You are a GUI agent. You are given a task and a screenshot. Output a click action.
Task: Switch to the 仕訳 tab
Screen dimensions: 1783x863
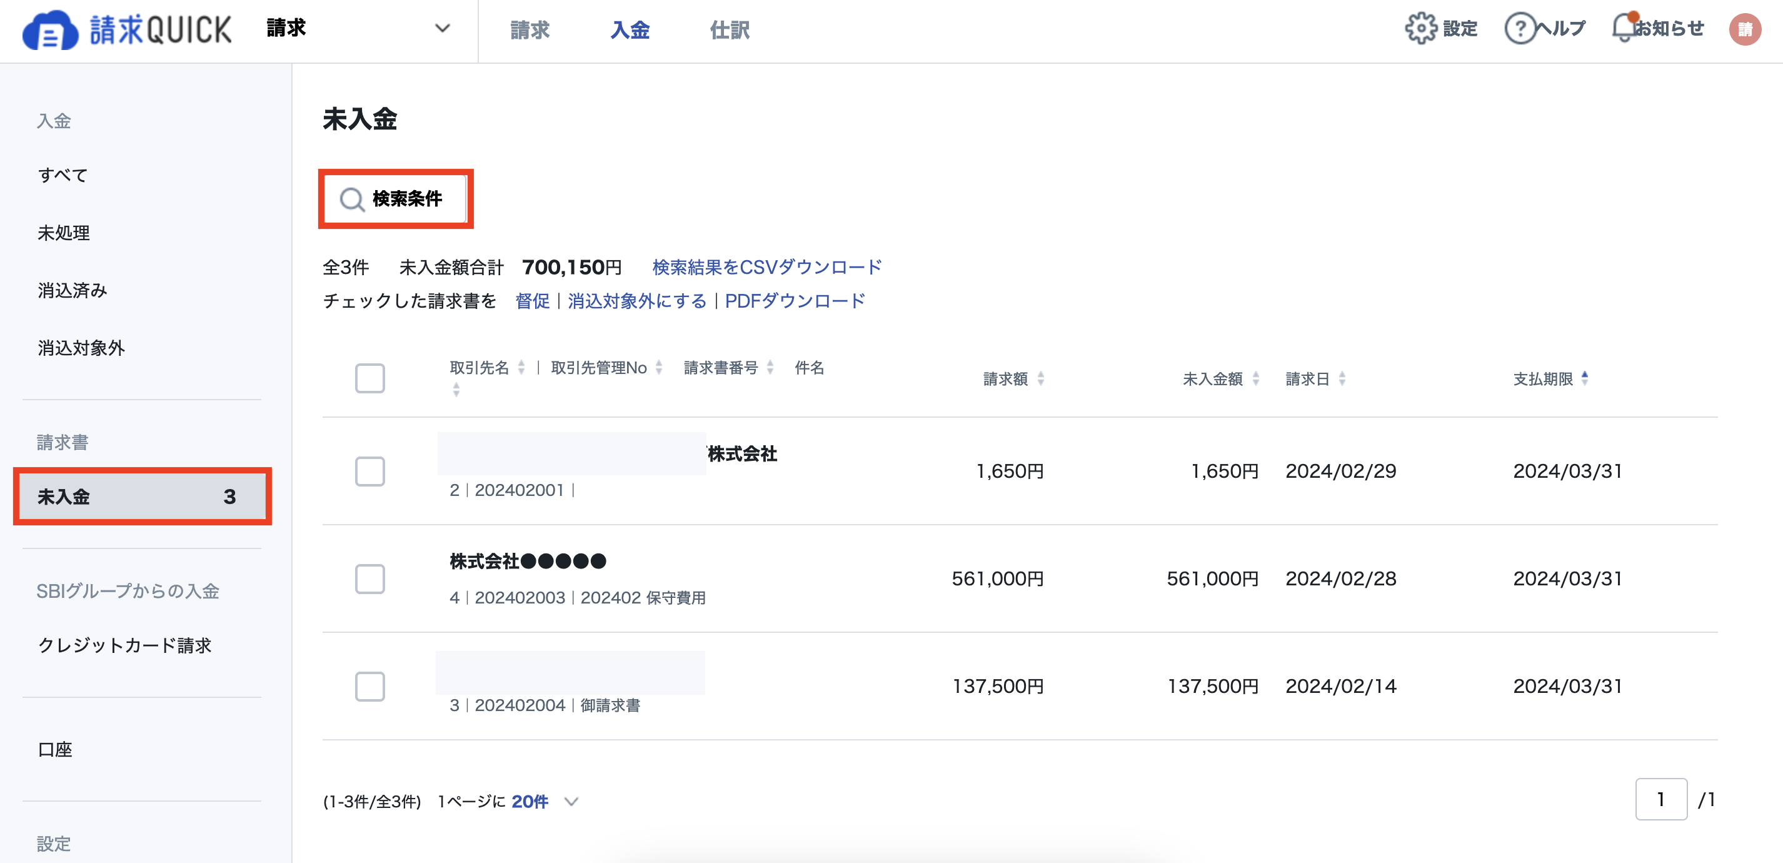click(x=730, y=30)
